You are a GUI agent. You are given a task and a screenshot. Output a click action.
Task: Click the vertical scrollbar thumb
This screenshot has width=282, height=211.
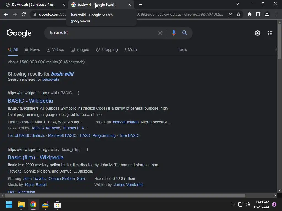pyautogui.click(x=280, y=41)
